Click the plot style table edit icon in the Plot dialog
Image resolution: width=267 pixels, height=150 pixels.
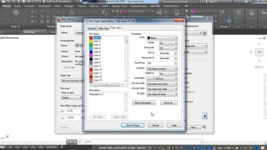click(205, 33)
